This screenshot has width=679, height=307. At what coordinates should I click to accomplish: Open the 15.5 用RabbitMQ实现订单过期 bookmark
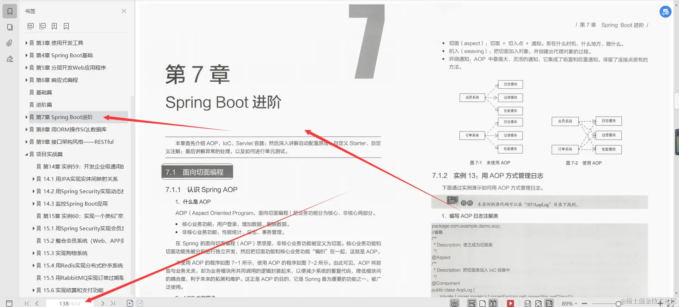pyautogui.click(x=84, y=278)
